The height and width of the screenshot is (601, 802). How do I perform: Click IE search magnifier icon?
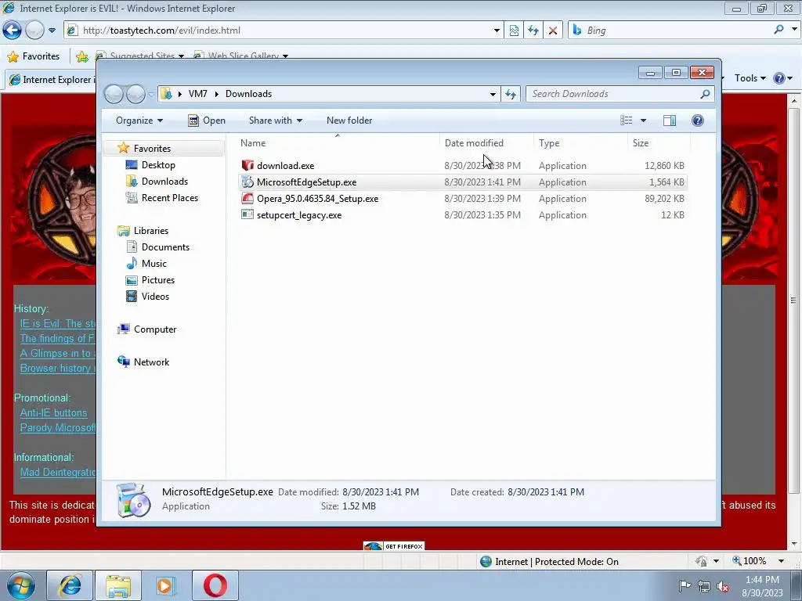pyautogui.click(x=779, y=30)
